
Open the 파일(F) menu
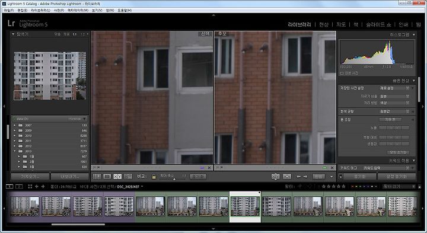pos(8,10)
